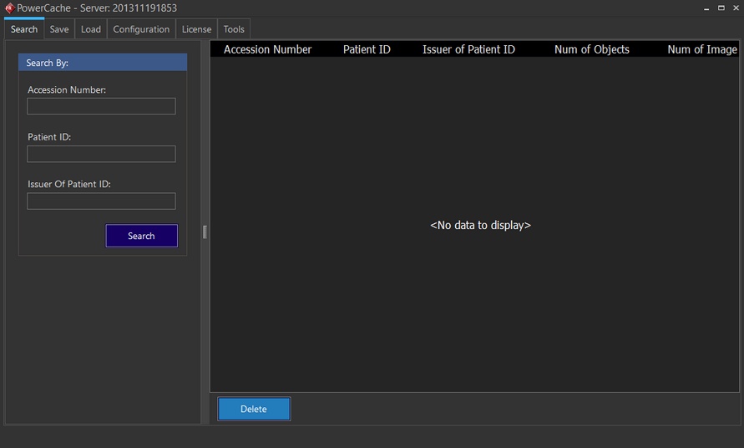Click the Num of Objects column header
This screenshot has height=448, width=744.
(x=591, y=49)
